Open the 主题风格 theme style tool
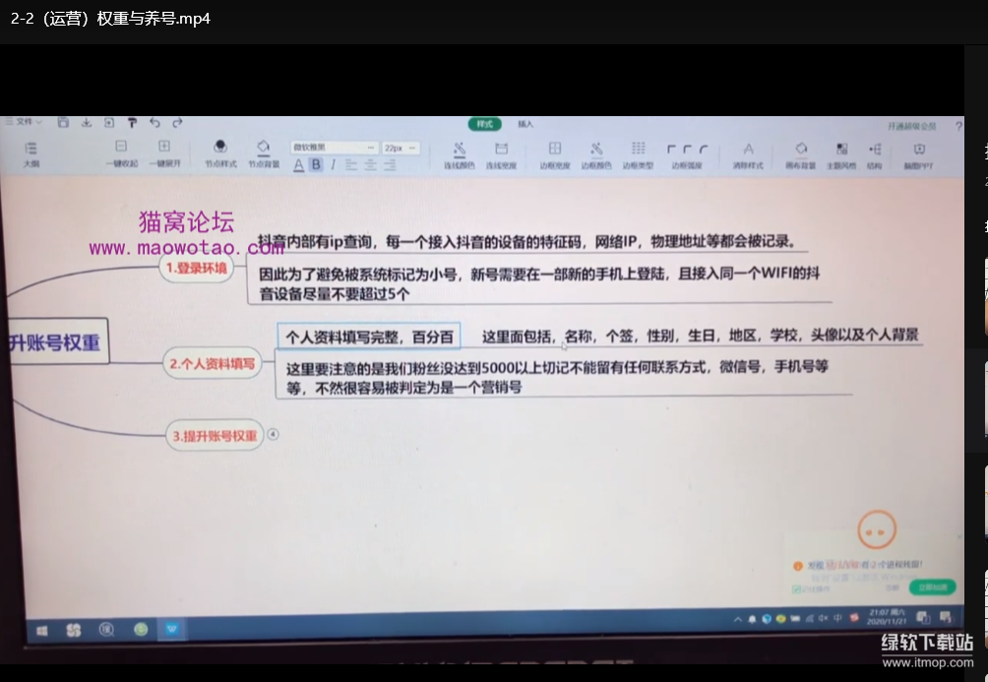The width and height of the screenshot is (988, 682). [x=841, y=154]
